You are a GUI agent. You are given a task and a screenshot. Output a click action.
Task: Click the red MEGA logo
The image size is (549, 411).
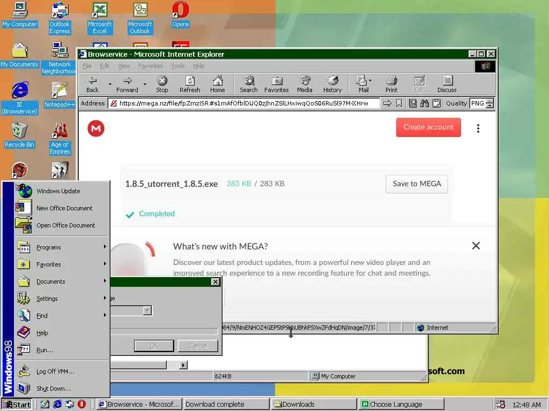point(96,128)
